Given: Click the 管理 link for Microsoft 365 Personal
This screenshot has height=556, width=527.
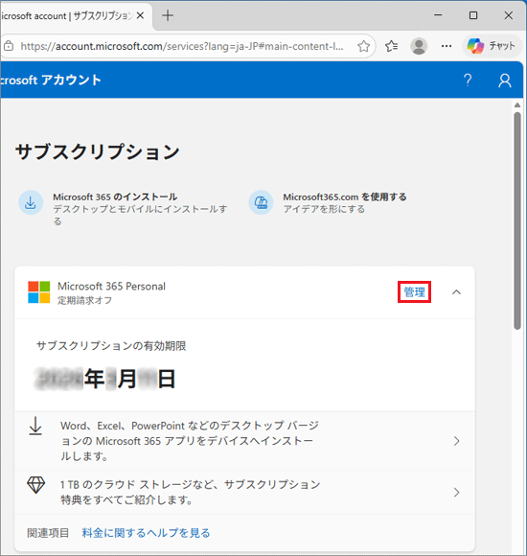Looking at the screenshot, I should 414,292.
